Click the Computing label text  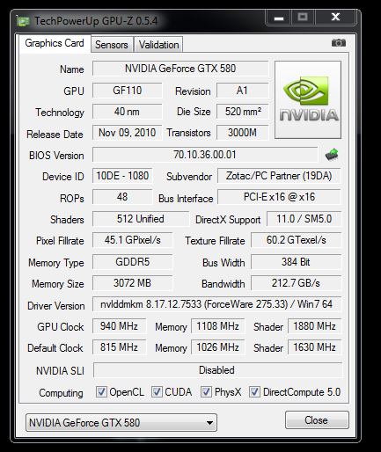tap(61, 393)
